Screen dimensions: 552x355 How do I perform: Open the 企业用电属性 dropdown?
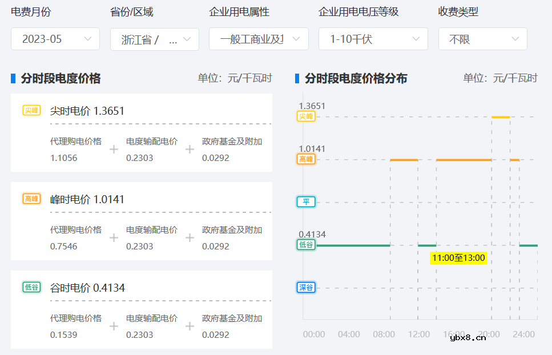pos(259,39)
